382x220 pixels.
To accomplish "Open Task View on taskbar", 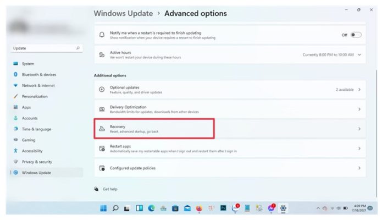I will pyautogui.click(x=127, y=208).
